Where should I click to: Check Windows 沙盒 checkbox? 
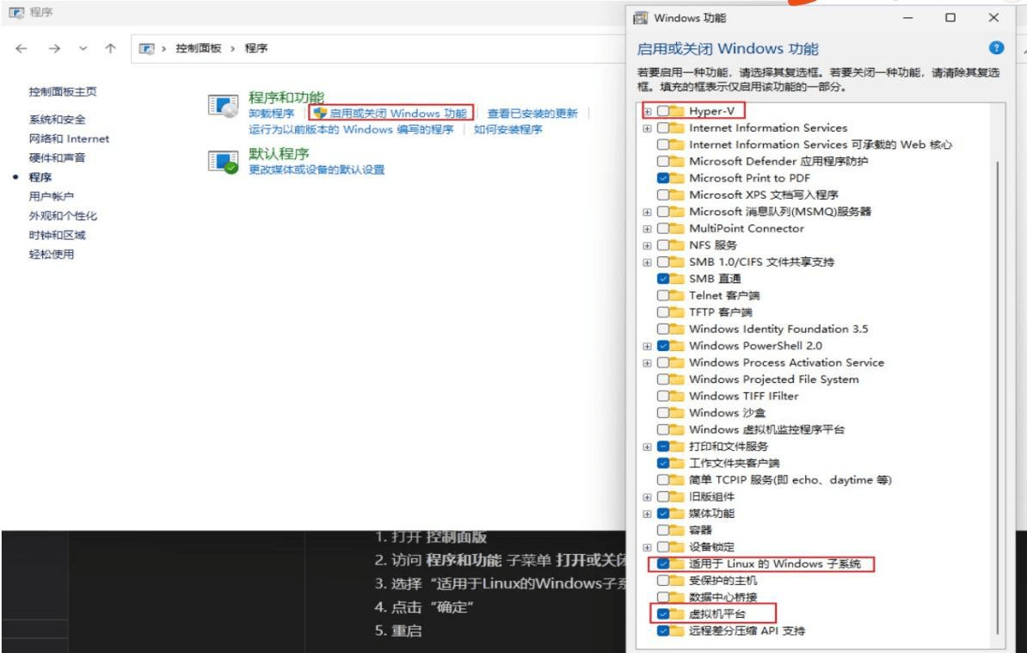click(x=663, y=413)
